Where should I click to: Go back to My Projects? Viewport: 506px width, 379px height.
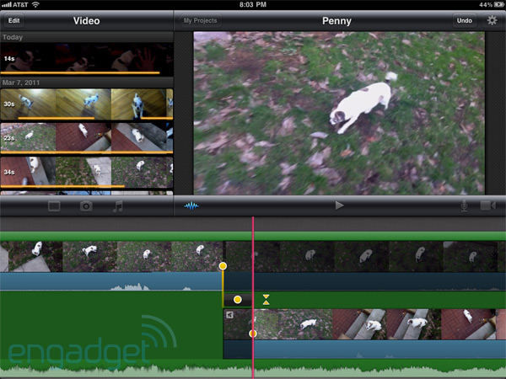[x=200, y=20]
